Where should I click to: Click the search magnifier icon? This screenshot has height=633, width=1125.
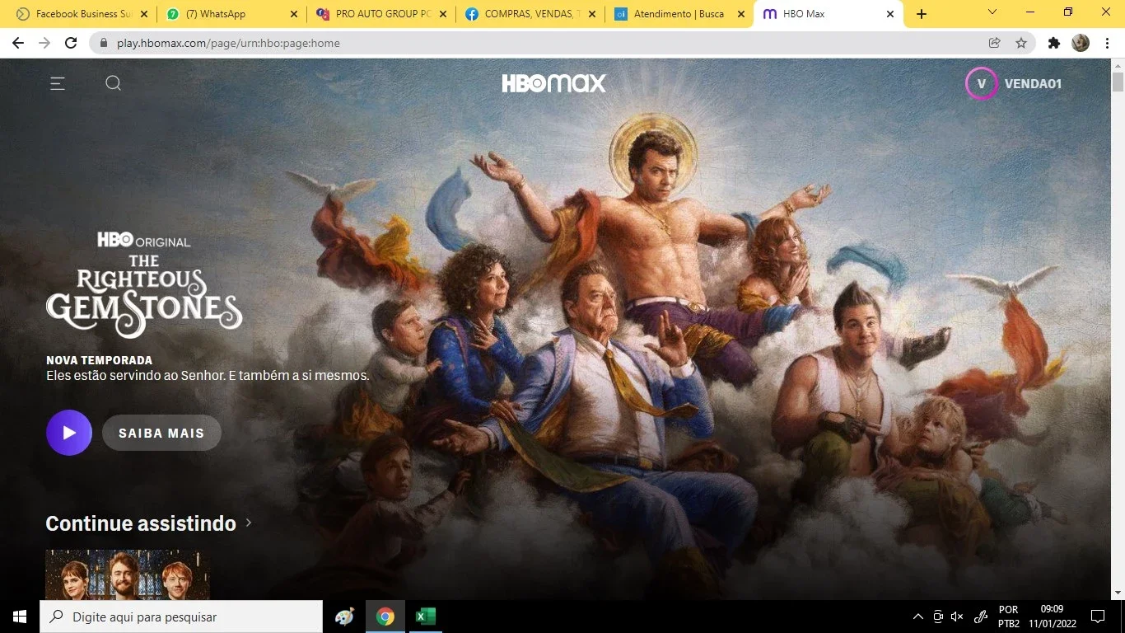tap(114, 83)
